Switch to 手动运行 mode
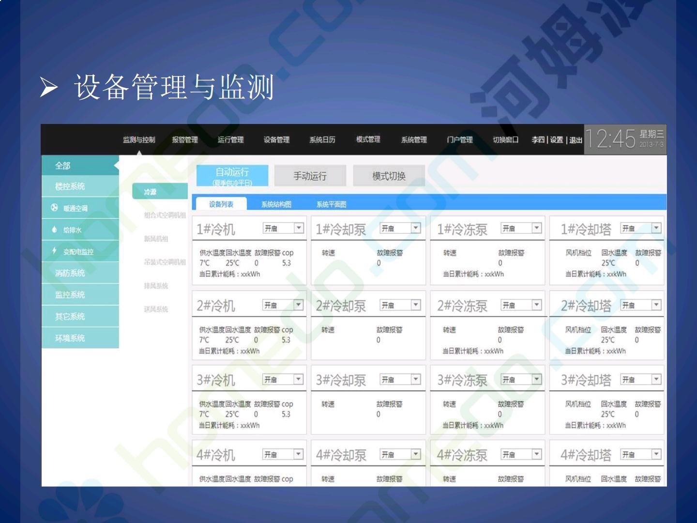697x523 pixels. (x=310, y=176)
